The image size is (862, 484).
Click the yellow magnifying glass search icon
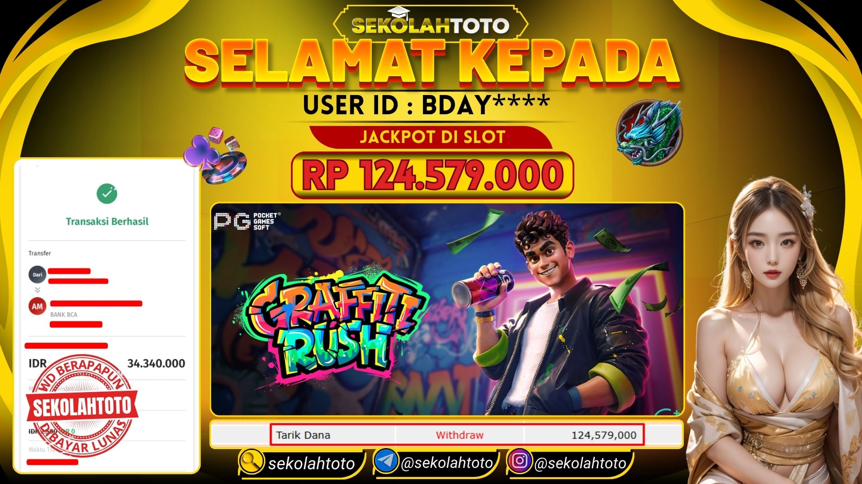tap(251, 461)
